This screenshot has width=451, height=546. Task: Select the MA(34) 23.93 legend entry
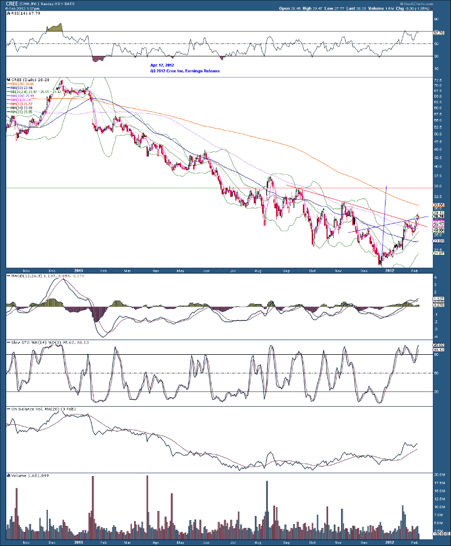(20, 108)
